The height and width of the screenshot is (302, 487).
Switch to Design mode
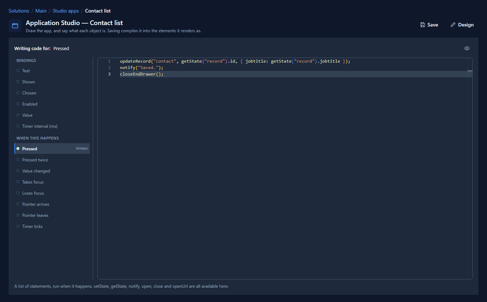(462, 25)
